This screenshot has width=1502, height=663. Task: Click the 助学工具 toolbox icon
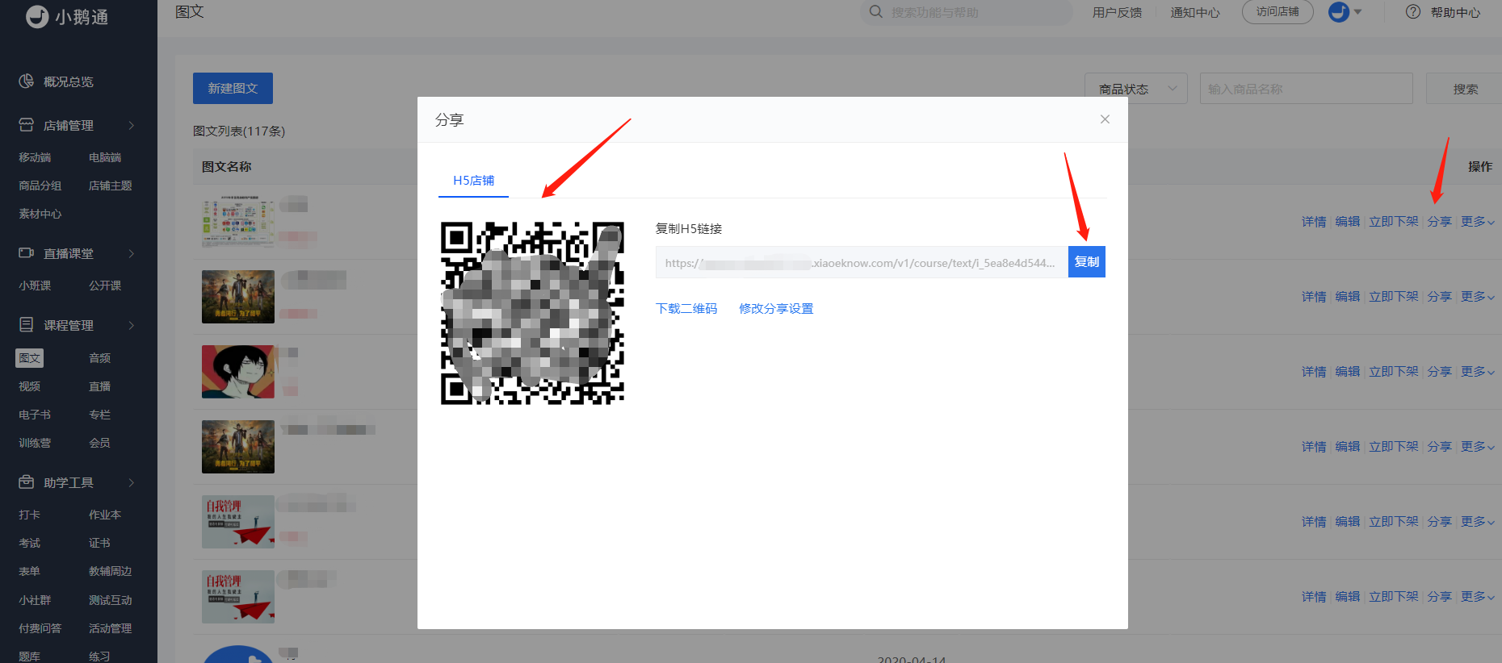[x=27, y=482]
